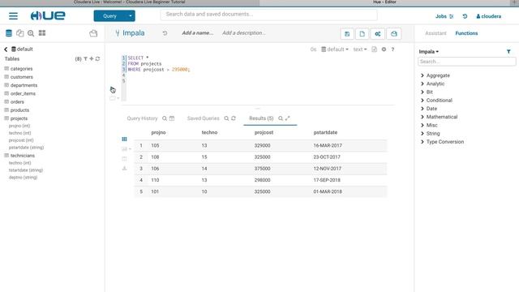This screenshot has width=519, height=292.
Task: Download the results
Action: (x=124, y=168)
